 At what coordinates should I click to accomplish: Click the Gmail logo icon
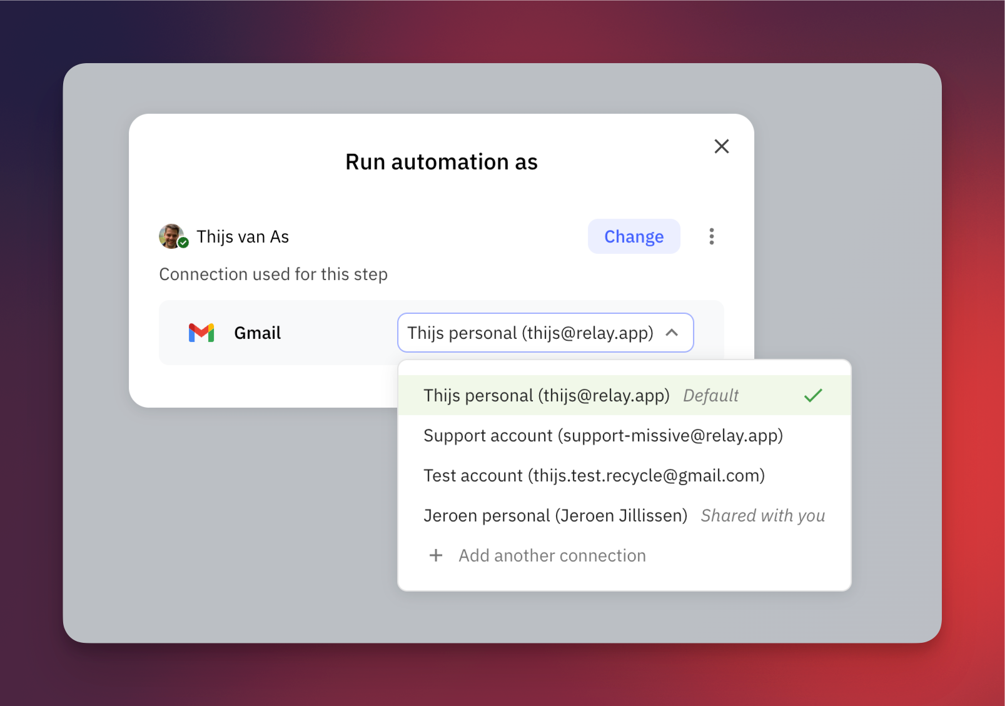(x=201, y=333)
